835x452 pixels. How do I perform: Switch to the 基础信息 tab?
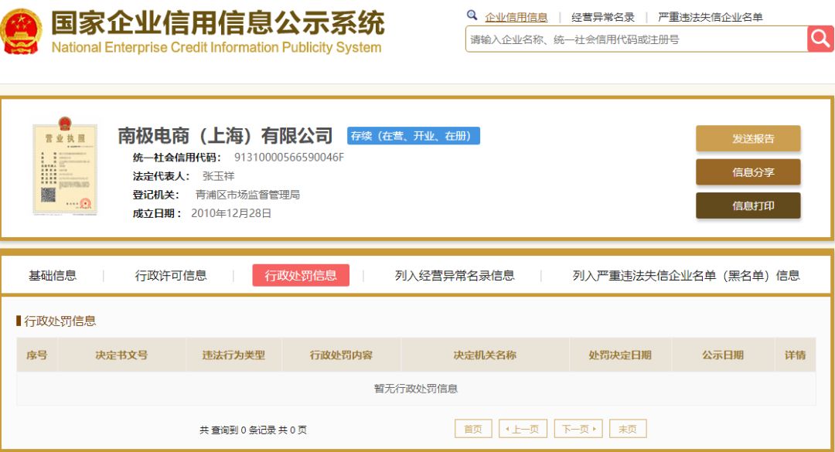[x=53, y=275]
